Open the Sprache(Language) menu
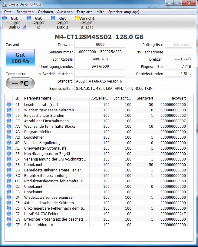This screenshot has width=198, height=247. coord(124,12)
